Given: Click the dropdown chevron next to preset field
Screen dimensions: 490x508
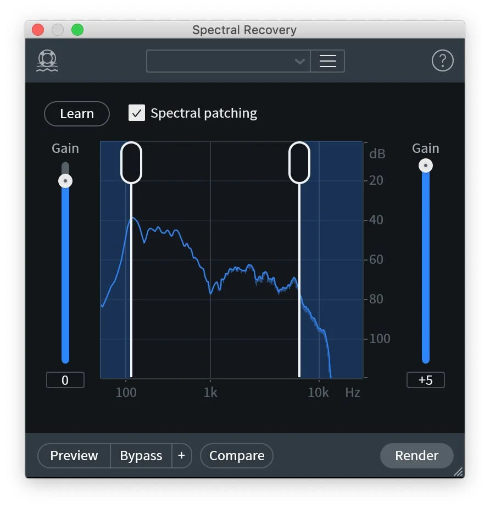Looking at the screenshot, I should [x=300, y=62].
